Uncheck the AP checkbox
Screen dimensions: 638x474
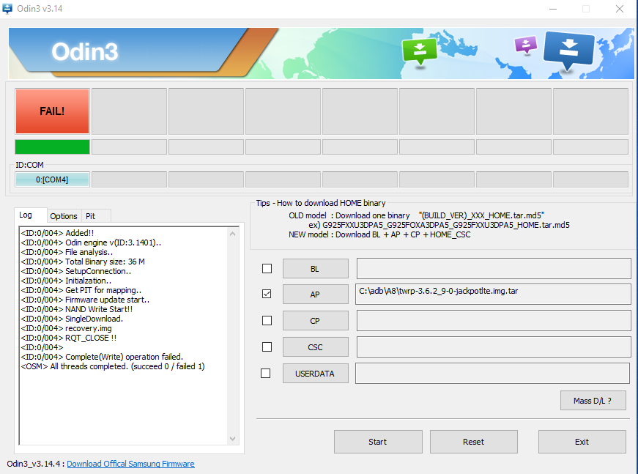(x=267, y=295)
